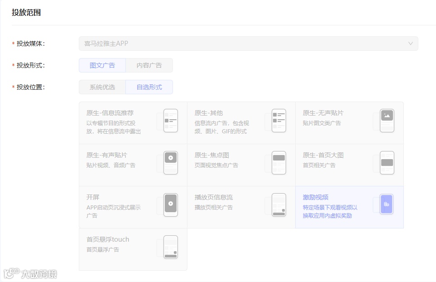Select the 激励视频 card title
The width and height of the screenshot is (436, 282).
point(315,197)
